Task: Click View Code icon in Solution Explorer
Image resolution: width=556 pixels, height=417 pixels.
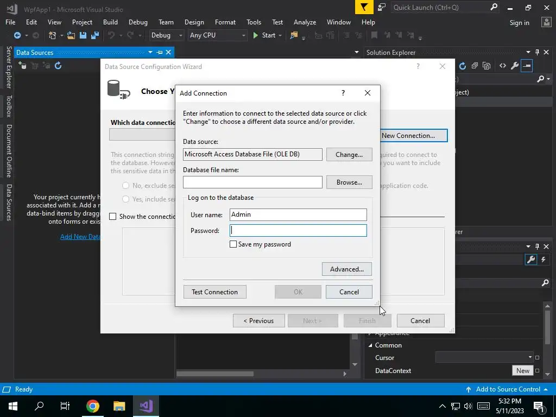Action: coord(502,66)
